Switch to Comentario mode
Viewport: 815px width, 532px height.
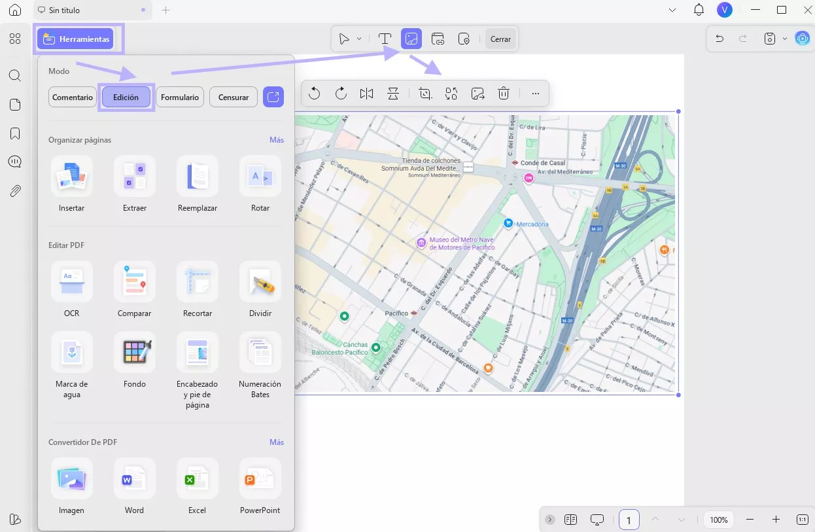click(x=73, y=98)
